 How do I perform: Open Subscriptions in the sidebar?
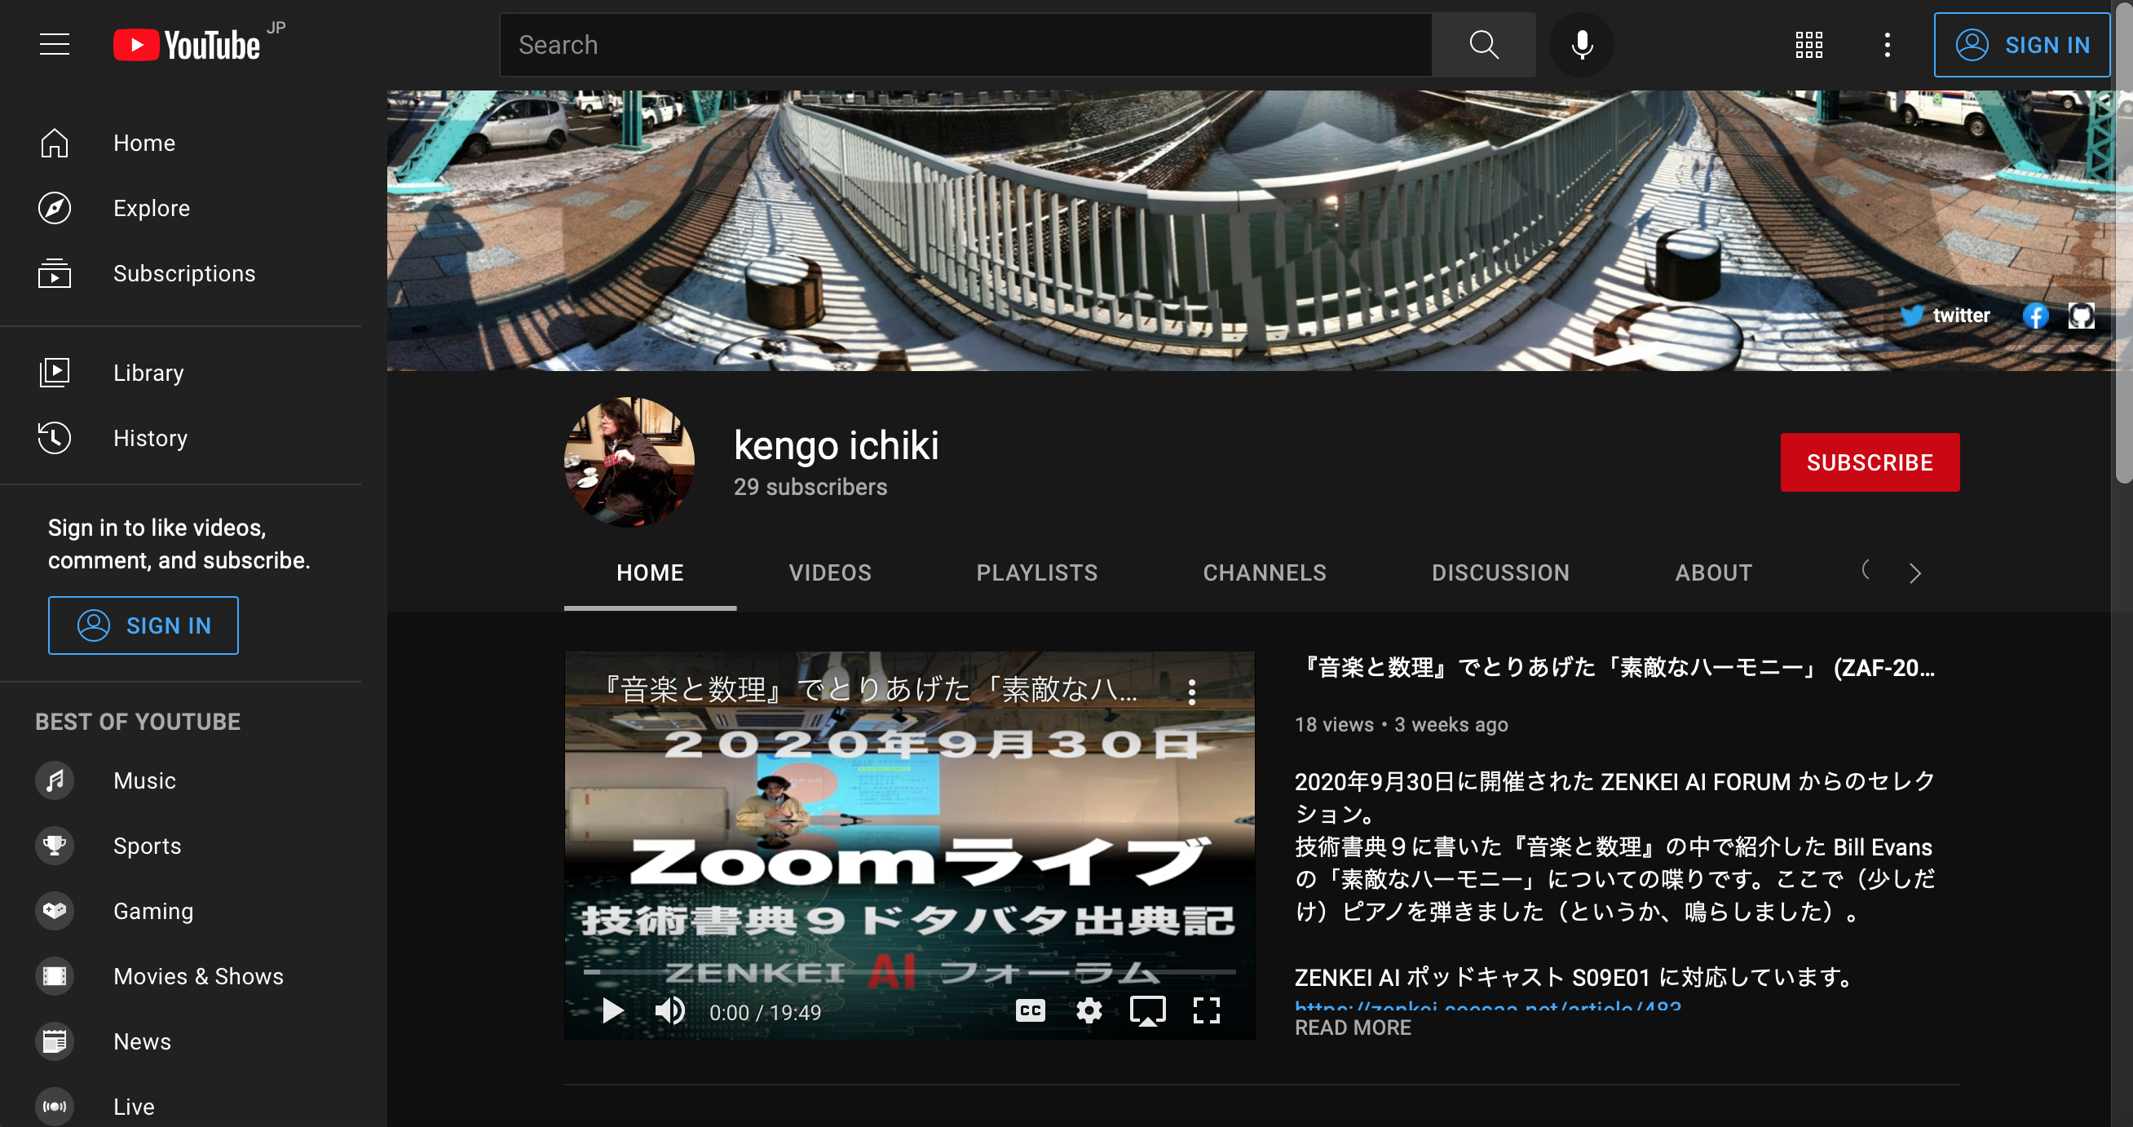[180, 273]
